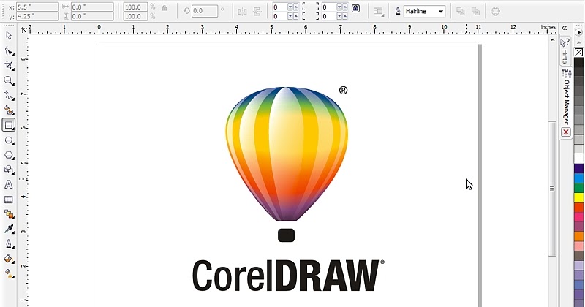The image size is (585, 307).
Task: Click the outline pen icon beside Hairline
Action: tap(398, 11)
